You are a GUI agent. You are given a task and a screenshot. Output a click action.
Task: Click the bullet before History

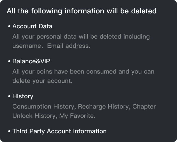click(x=9, y=96)
